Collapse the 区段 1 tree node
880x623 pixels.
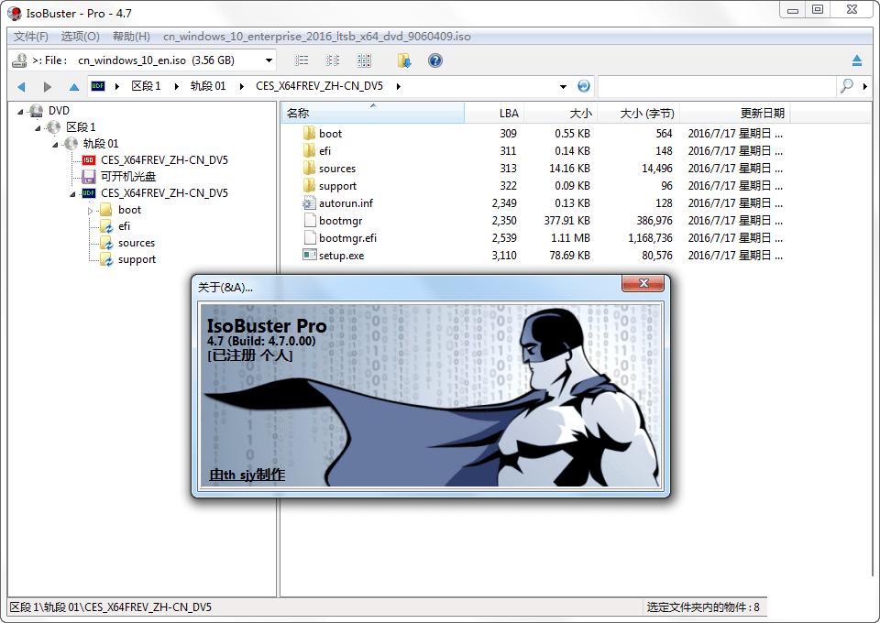coord(38,128)
